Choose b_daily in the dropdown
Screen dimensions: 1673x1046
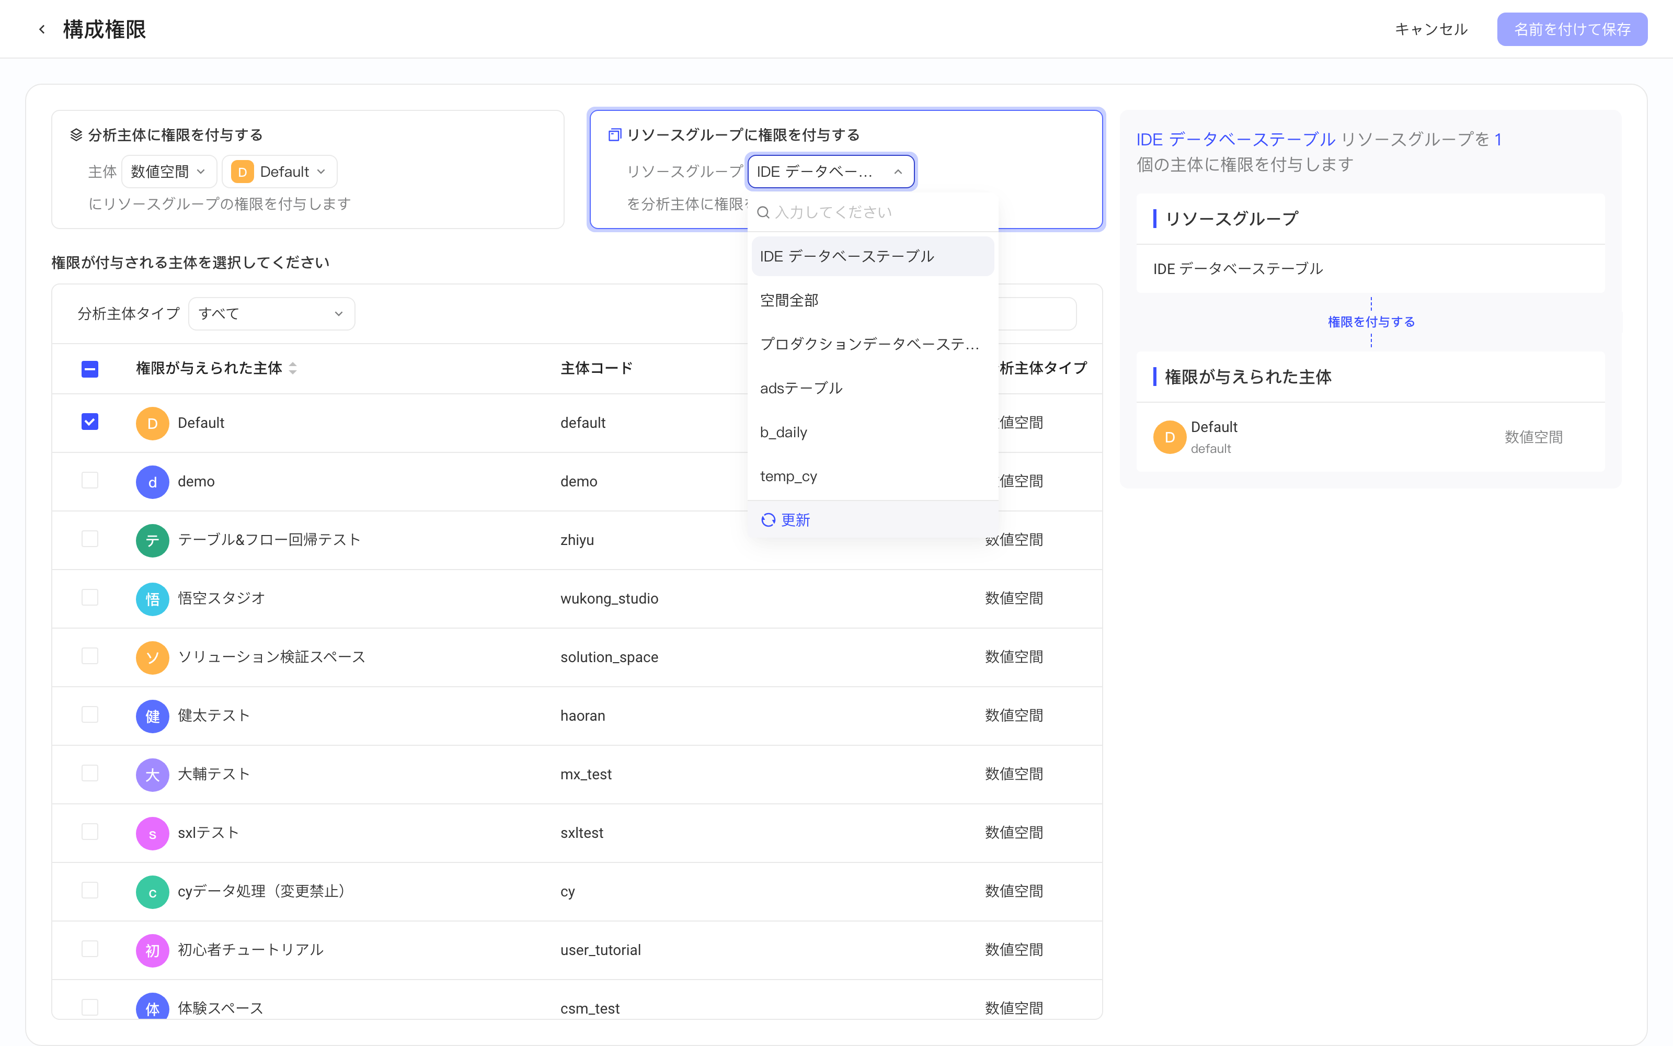873,433
